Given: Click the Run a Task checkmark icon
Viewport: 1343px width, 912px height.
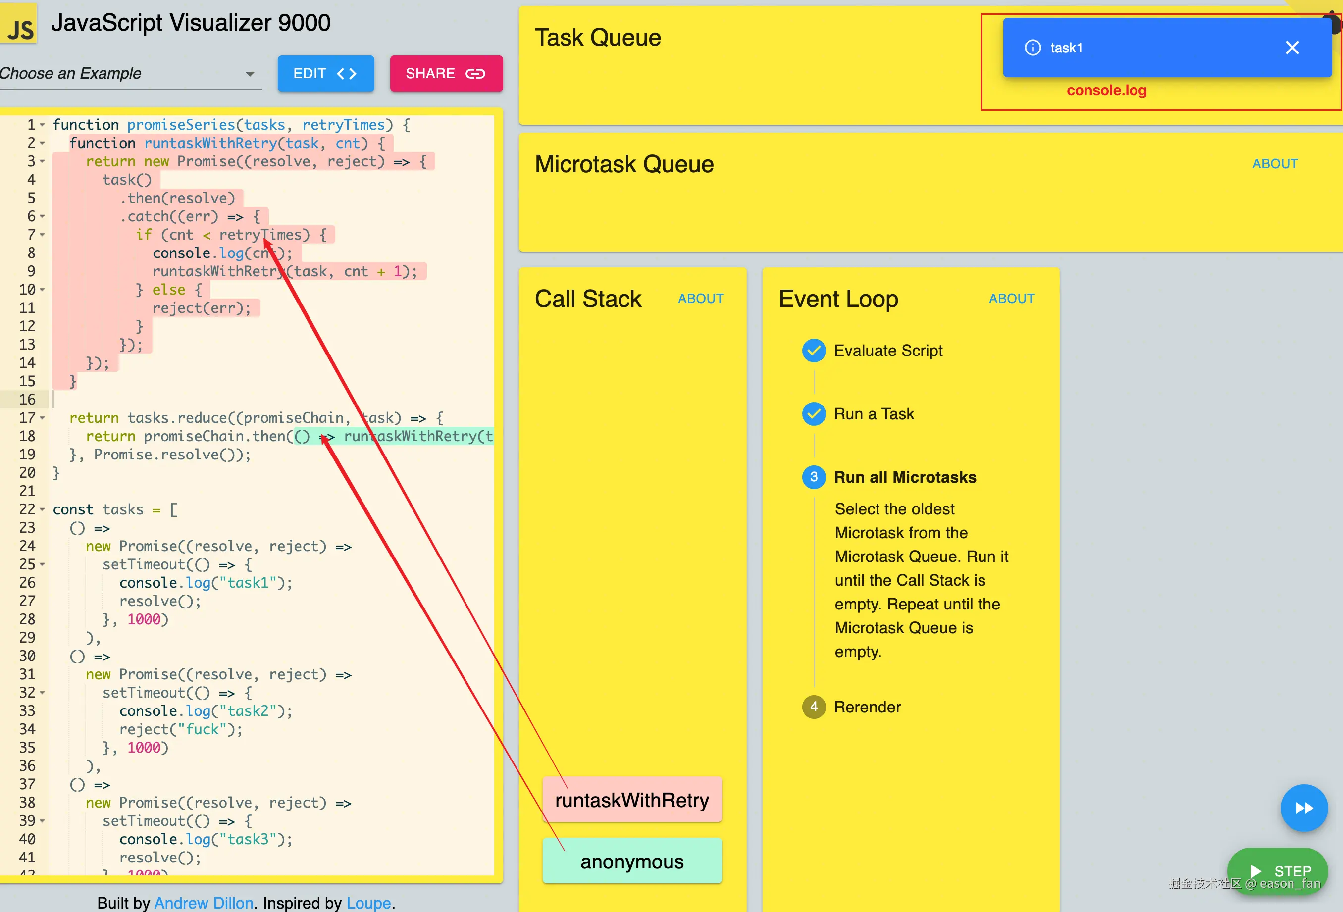Looking at the screenshot, I should pos(814,414).
